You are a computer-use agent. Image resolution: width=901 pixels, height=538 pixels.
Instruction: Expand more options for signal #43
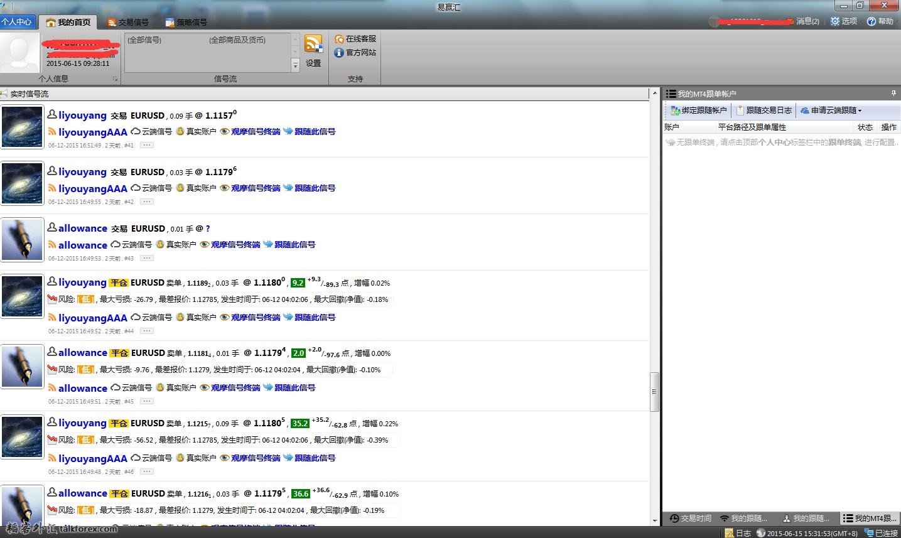pos(146,258)
